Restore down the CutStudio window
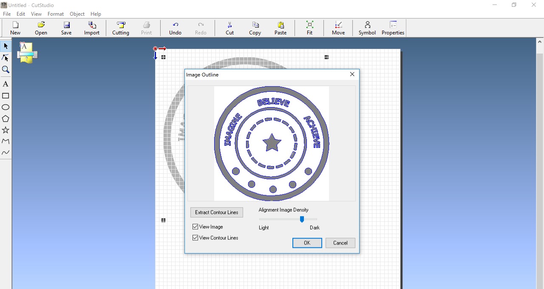Screen dimensions: 544x289 tap(514, 5)
